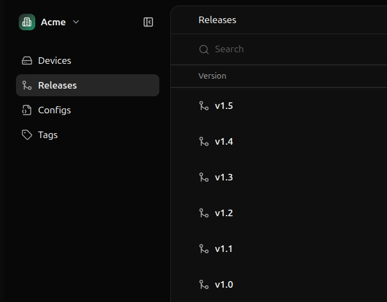Image resolution: width=387 pixels, height=302 pixels.
Task: Navigate to the Tags page
Action: coord(48,135)
